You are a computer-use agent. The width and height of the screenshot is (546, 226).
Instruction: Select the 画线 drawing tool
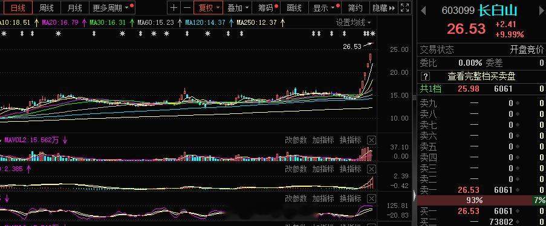pyautogui.click(x=294, y=8)
